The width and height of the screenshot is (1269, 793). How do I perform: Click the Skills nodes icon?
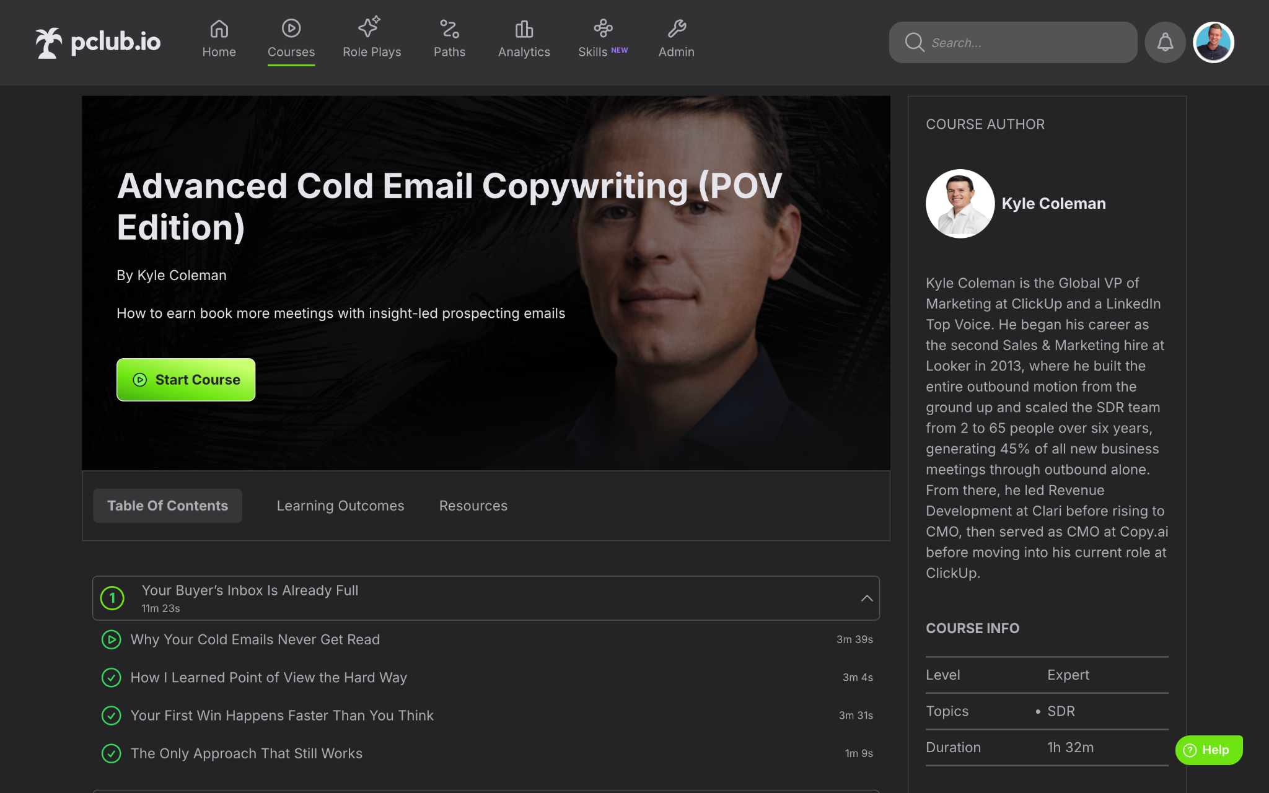(x=602, y=28)
